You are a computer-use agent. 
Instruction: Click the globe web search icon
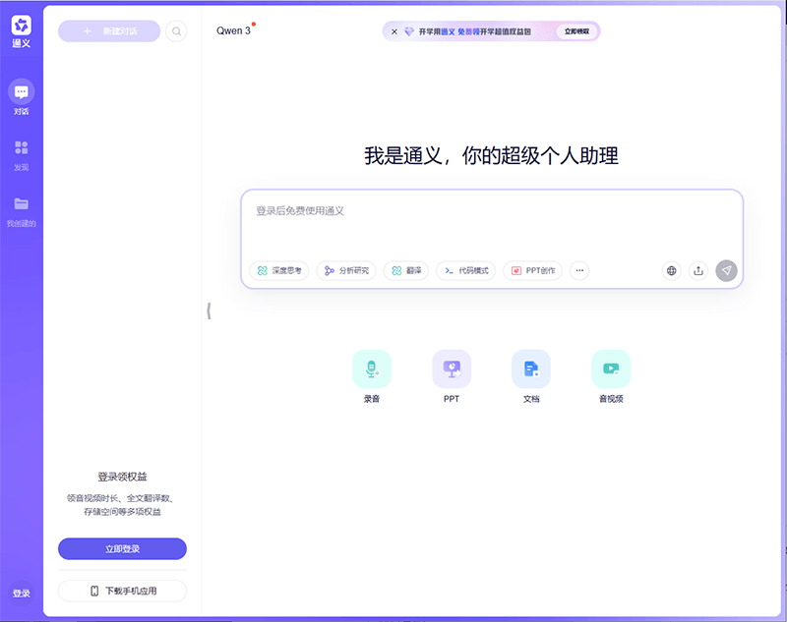coord(672,271)
